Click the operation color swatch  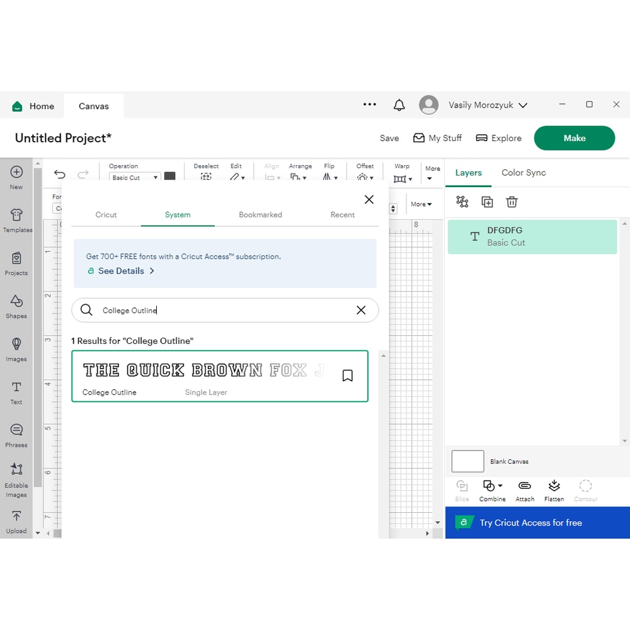[x=169, y=177]
